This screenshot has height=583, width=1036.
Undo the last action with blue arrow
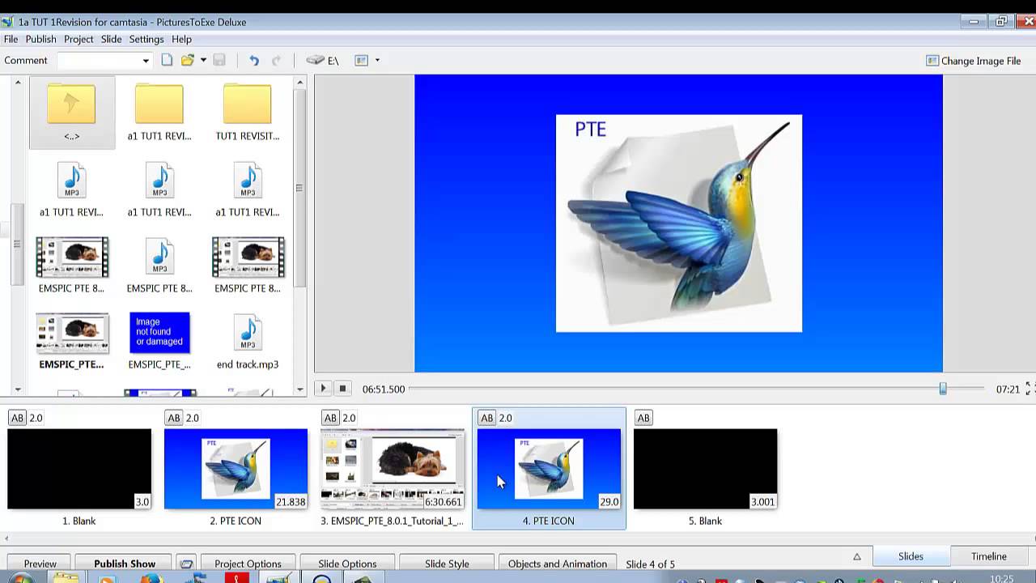254,60
